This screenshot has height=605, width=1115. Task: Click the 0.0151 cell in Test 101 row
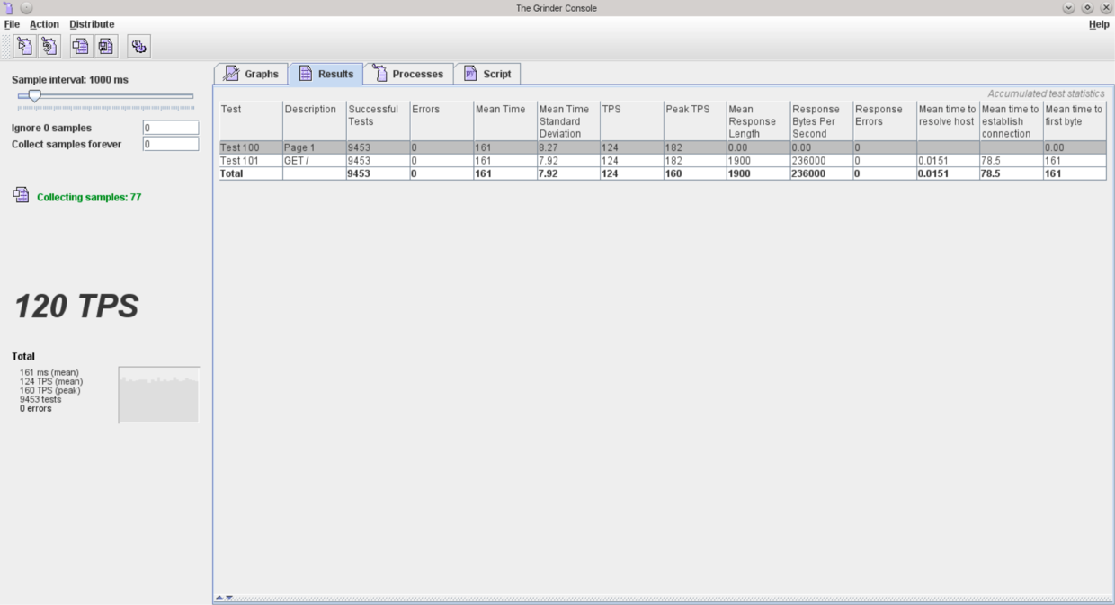949,161
